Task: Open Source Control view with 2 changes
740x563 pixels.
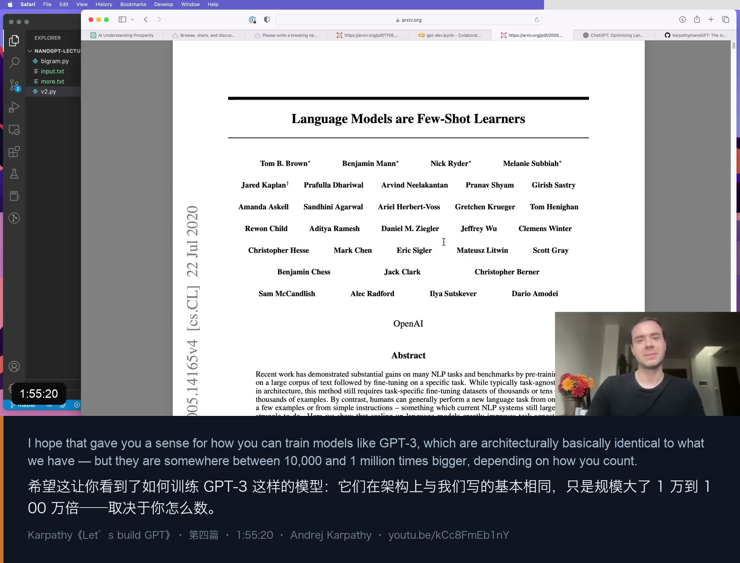Action: click(x=14, y=85)
